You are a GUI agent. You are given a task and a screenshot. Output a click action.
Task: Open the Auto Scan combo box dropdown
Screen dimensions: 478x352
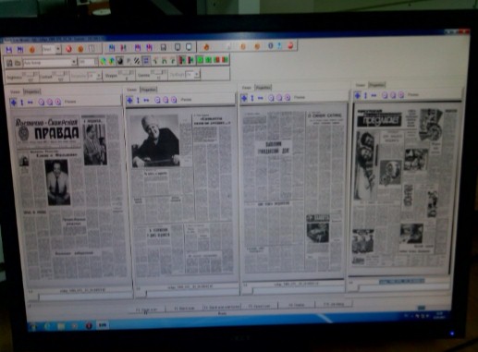coord(74,62)
